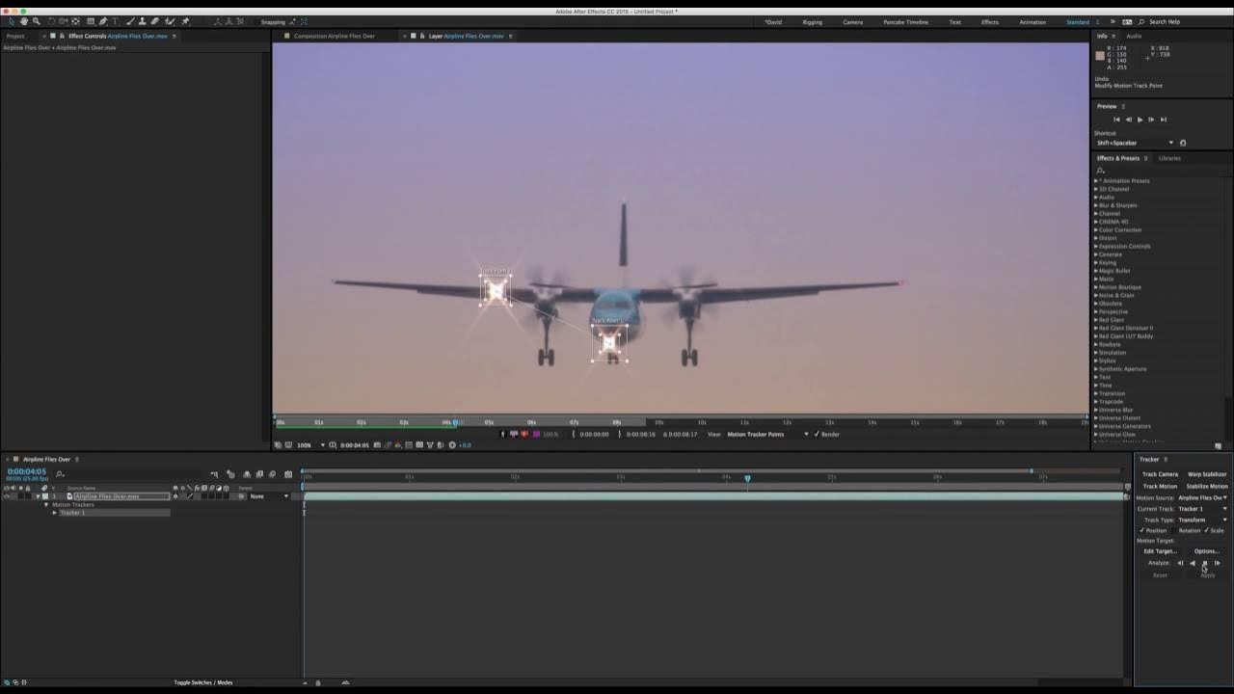Screen dimensions: 1234x694
Task: Expand the Blur & Sharpen category
Action: 1096,205
